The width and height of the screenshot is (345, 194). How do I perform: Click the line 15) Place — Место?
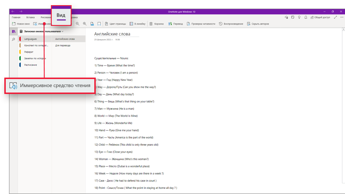[x=122, y=166]
